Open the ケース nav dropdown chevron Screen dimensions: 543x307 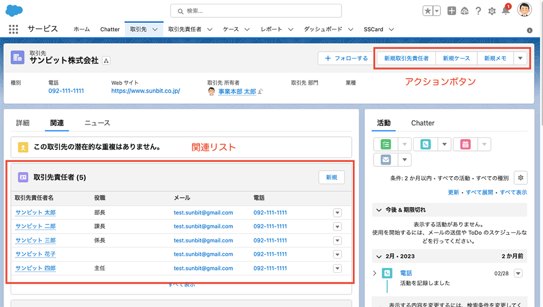tap(247, 29)
